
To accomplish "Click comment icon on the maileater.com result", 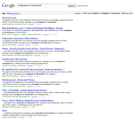I will point(42,55).
